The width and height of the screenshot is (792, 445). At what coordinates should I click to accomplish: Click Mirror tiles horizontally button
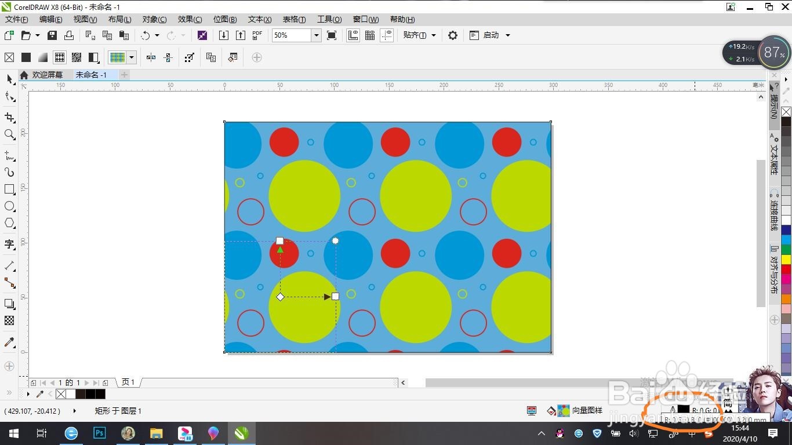coord(151,57)
